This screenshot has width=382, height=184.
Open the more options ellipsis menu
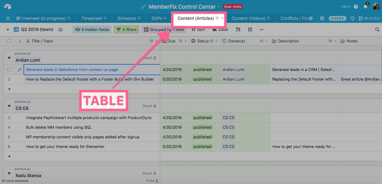[261, 30]
